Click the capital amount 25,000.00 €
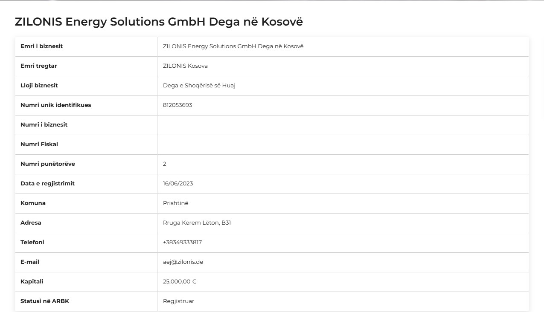The width and height of the screenshot is (544, 312). pos(180,281)
